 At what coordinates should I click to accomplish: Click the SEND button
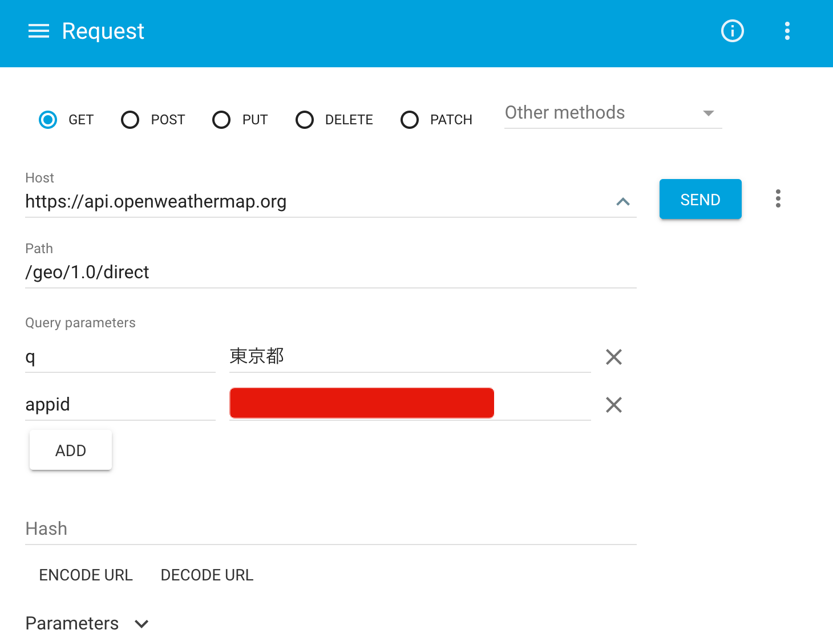(700, 199)
